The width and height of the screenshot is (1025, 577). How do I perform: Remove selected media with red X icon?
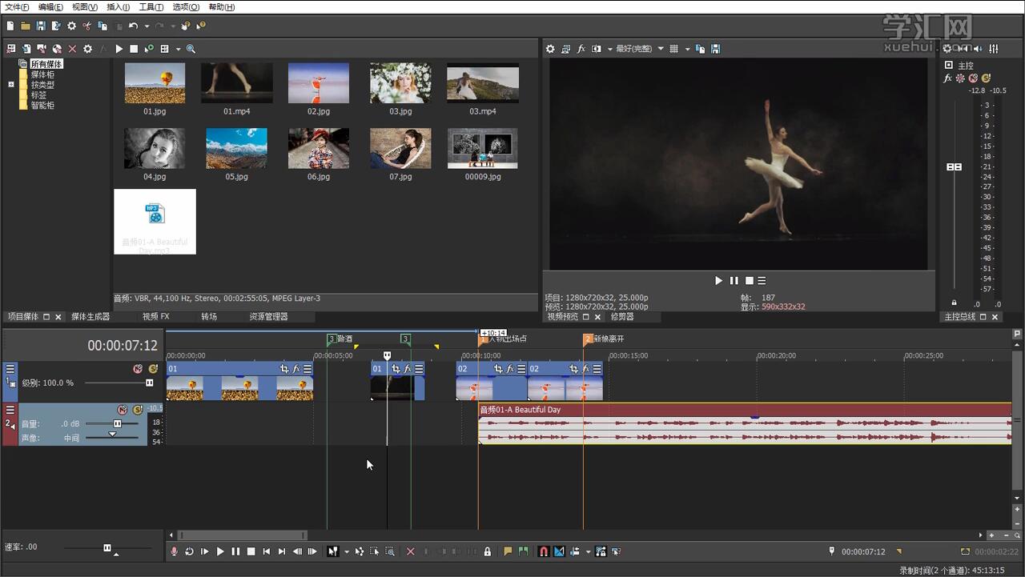coord(72,49)
